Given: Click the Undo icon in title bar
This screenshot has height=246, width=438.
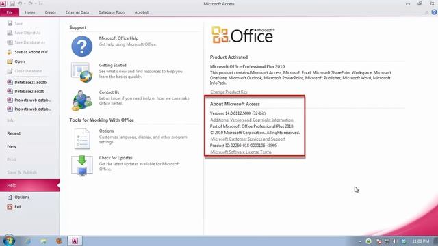Looking at the screenshot, I should point(20,4).
